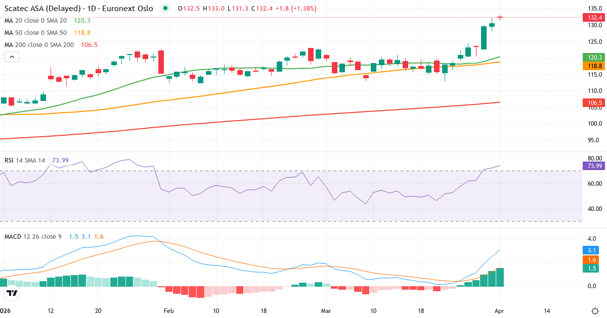Click the MACD 12 26 indicator label
Image resolution: width=607 pixels, height=318 pixels.
33,237
